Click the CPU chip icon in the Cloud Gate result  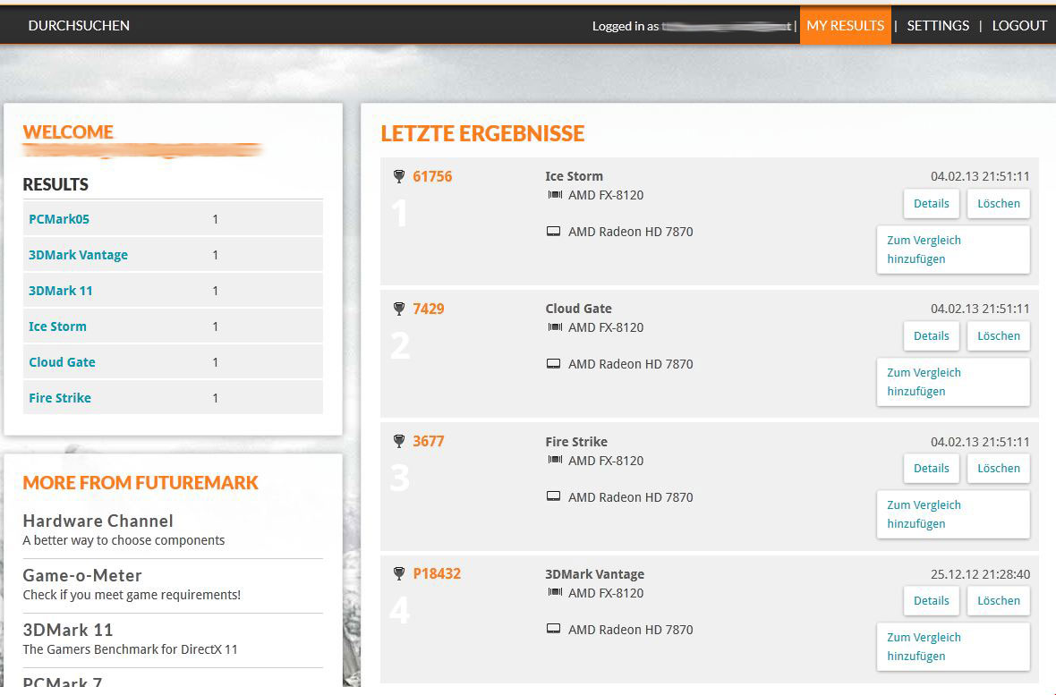click(x=555, y=327)
